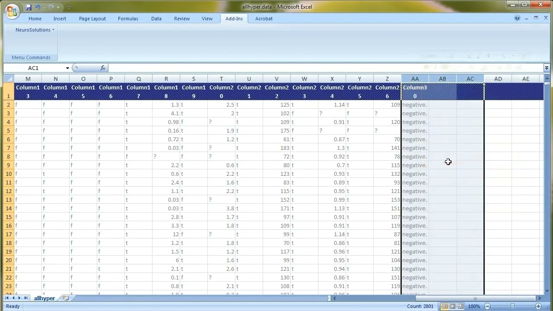Screen dimensions: 553x311
Task: Zoom out with the minus button
Action: click(x=487, y=306)
